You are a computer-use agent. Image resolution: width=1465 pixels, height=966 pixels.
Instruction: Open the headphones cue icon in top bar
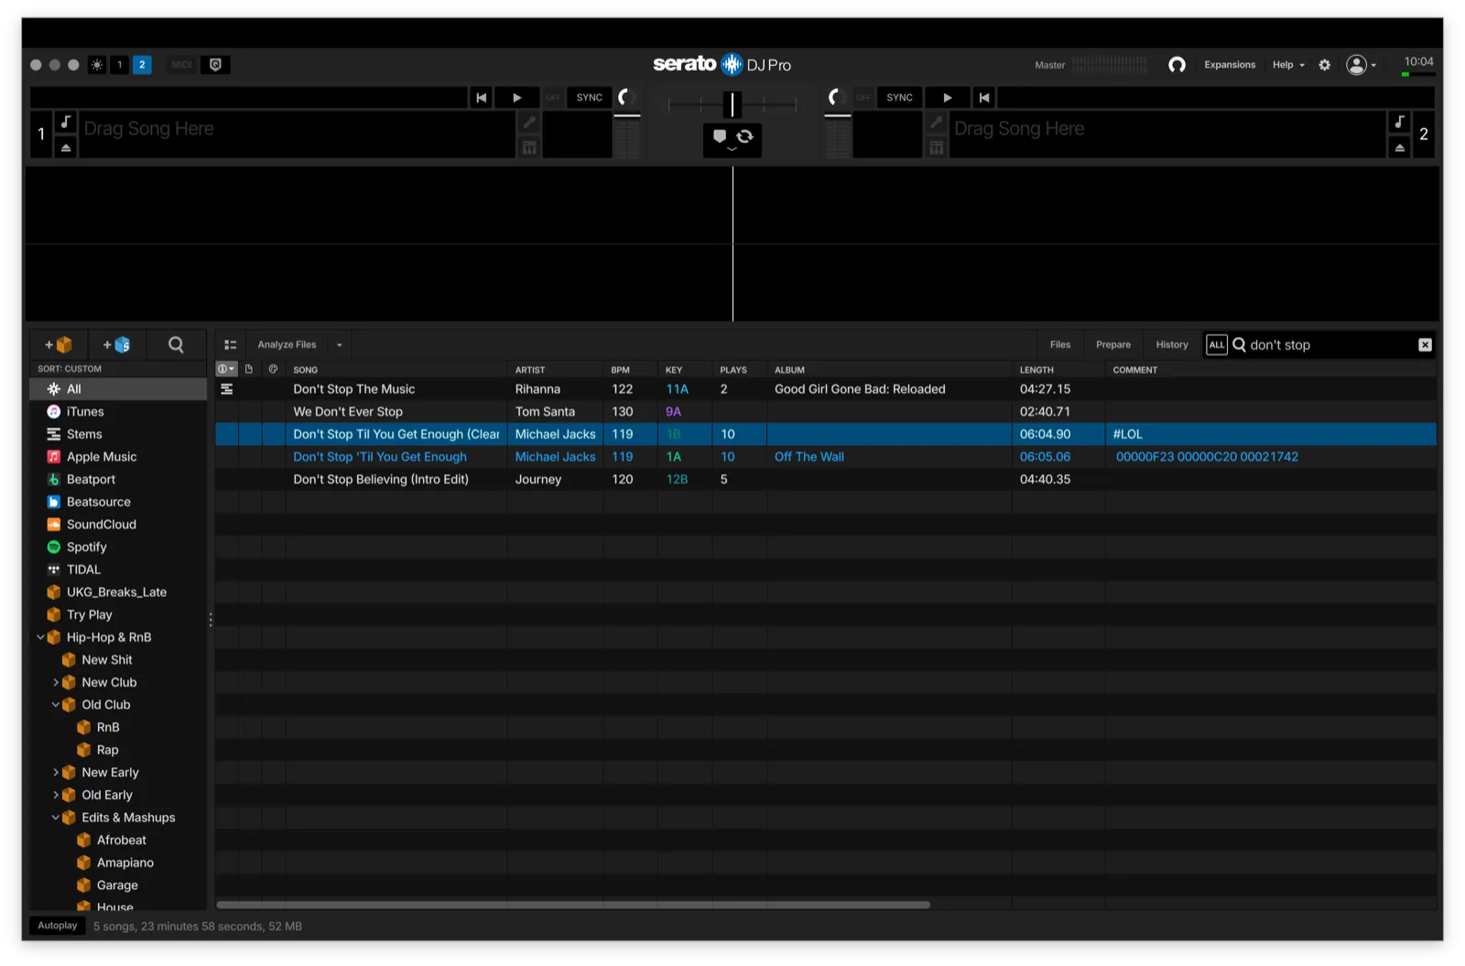click(x=1177, y=65)
